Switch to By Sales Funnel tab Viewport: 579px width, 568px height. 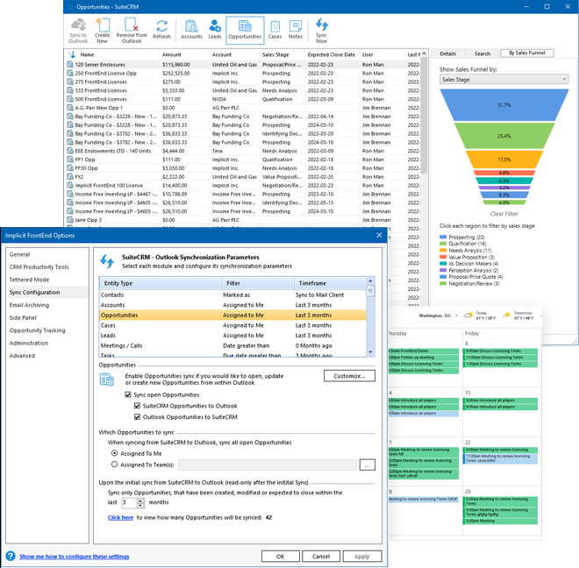(527, 53)
